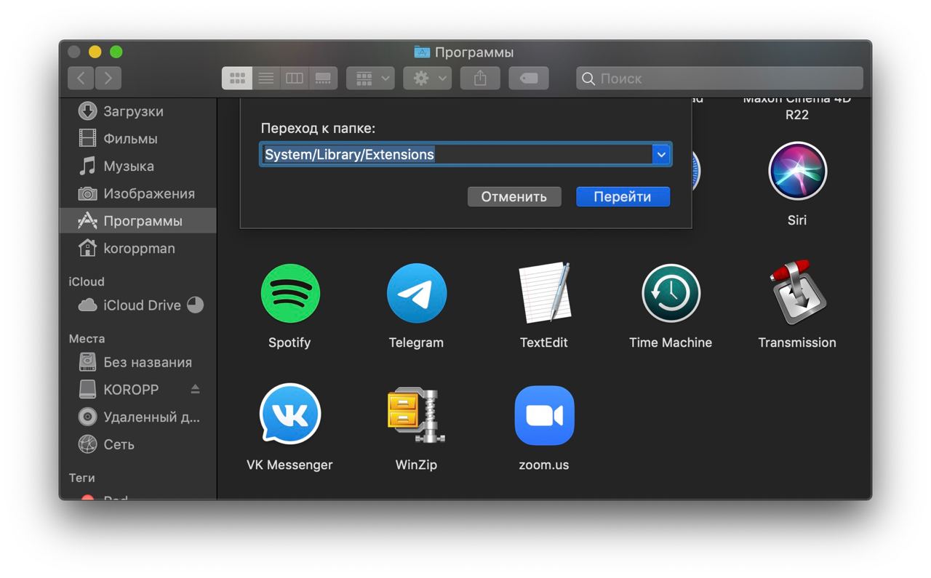This screenshot has width=931, height=578.
Task: Switch to list view mode
Action: (266, 79)
